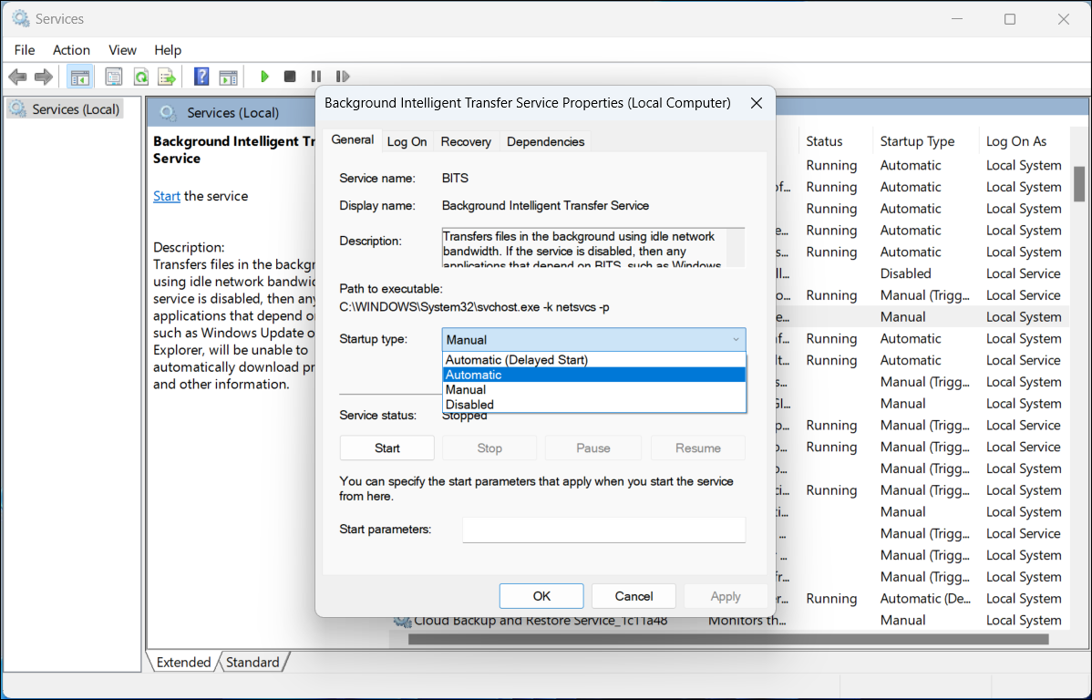Choose Automatic from the startup type list
This screenshot has height=700, width=1092.
pyautogui.click(x=594, y=375)
